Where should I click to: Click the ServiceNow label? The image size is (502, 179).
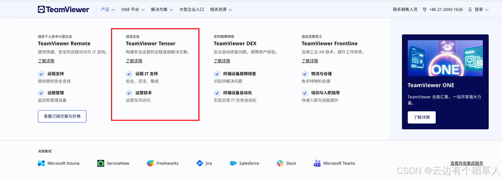(x=118, y=163)
